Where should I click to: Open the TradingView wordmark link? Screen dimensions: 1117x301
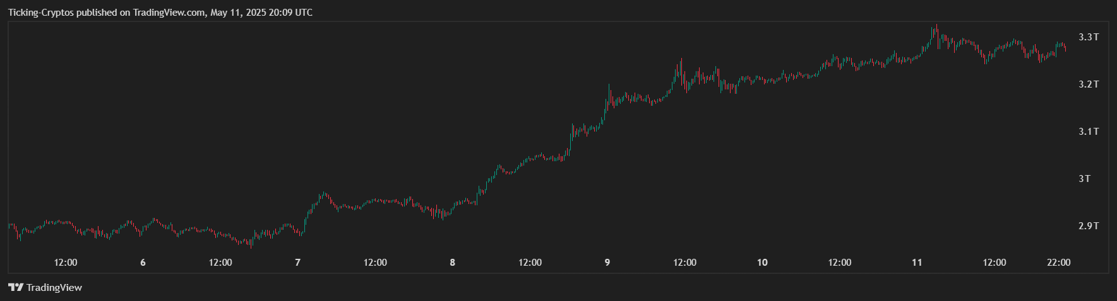(54, 288)
